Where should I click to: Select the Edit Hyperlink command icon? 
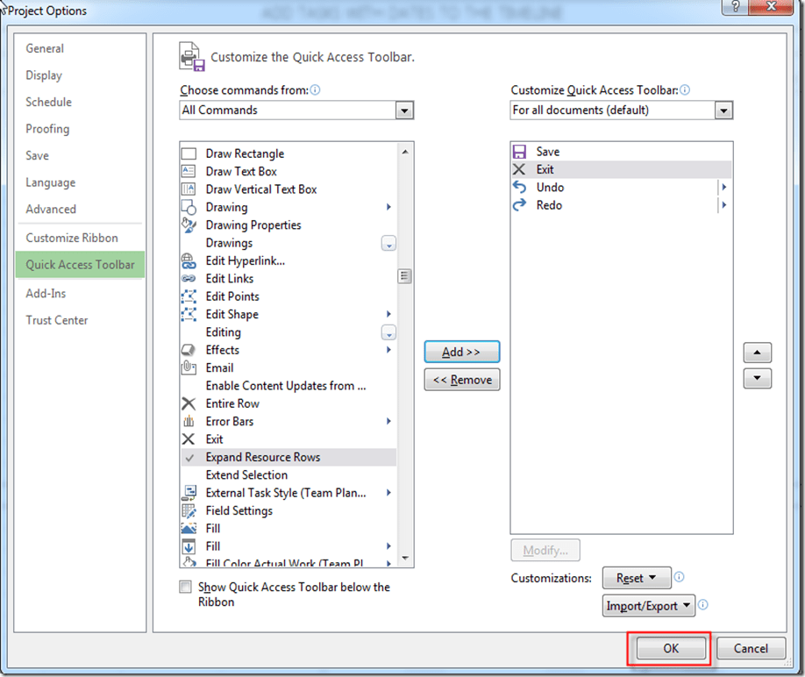click(189, 260)
